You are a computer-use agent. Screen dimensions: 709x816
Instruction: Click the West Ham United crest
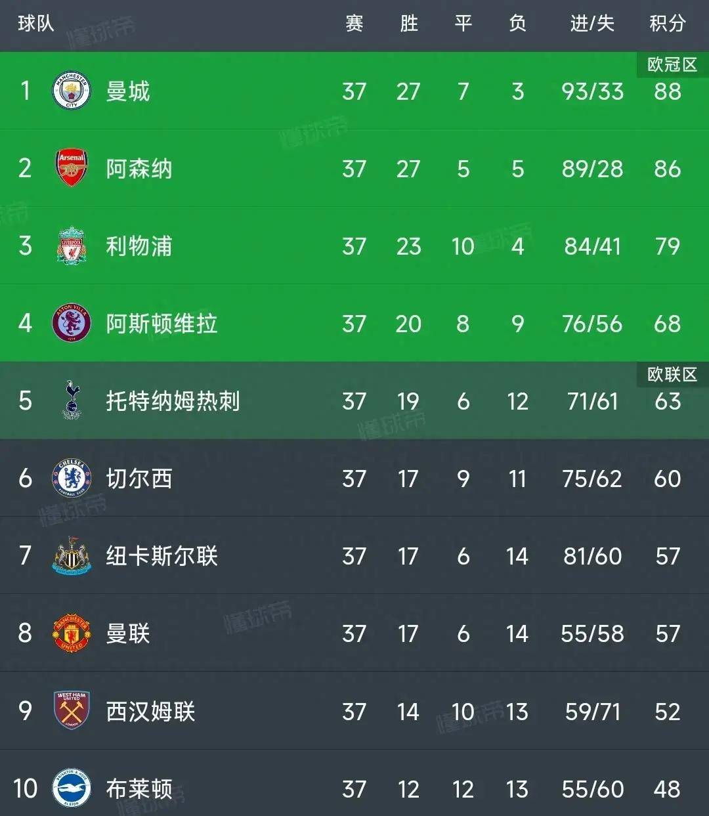click(71, 710)
